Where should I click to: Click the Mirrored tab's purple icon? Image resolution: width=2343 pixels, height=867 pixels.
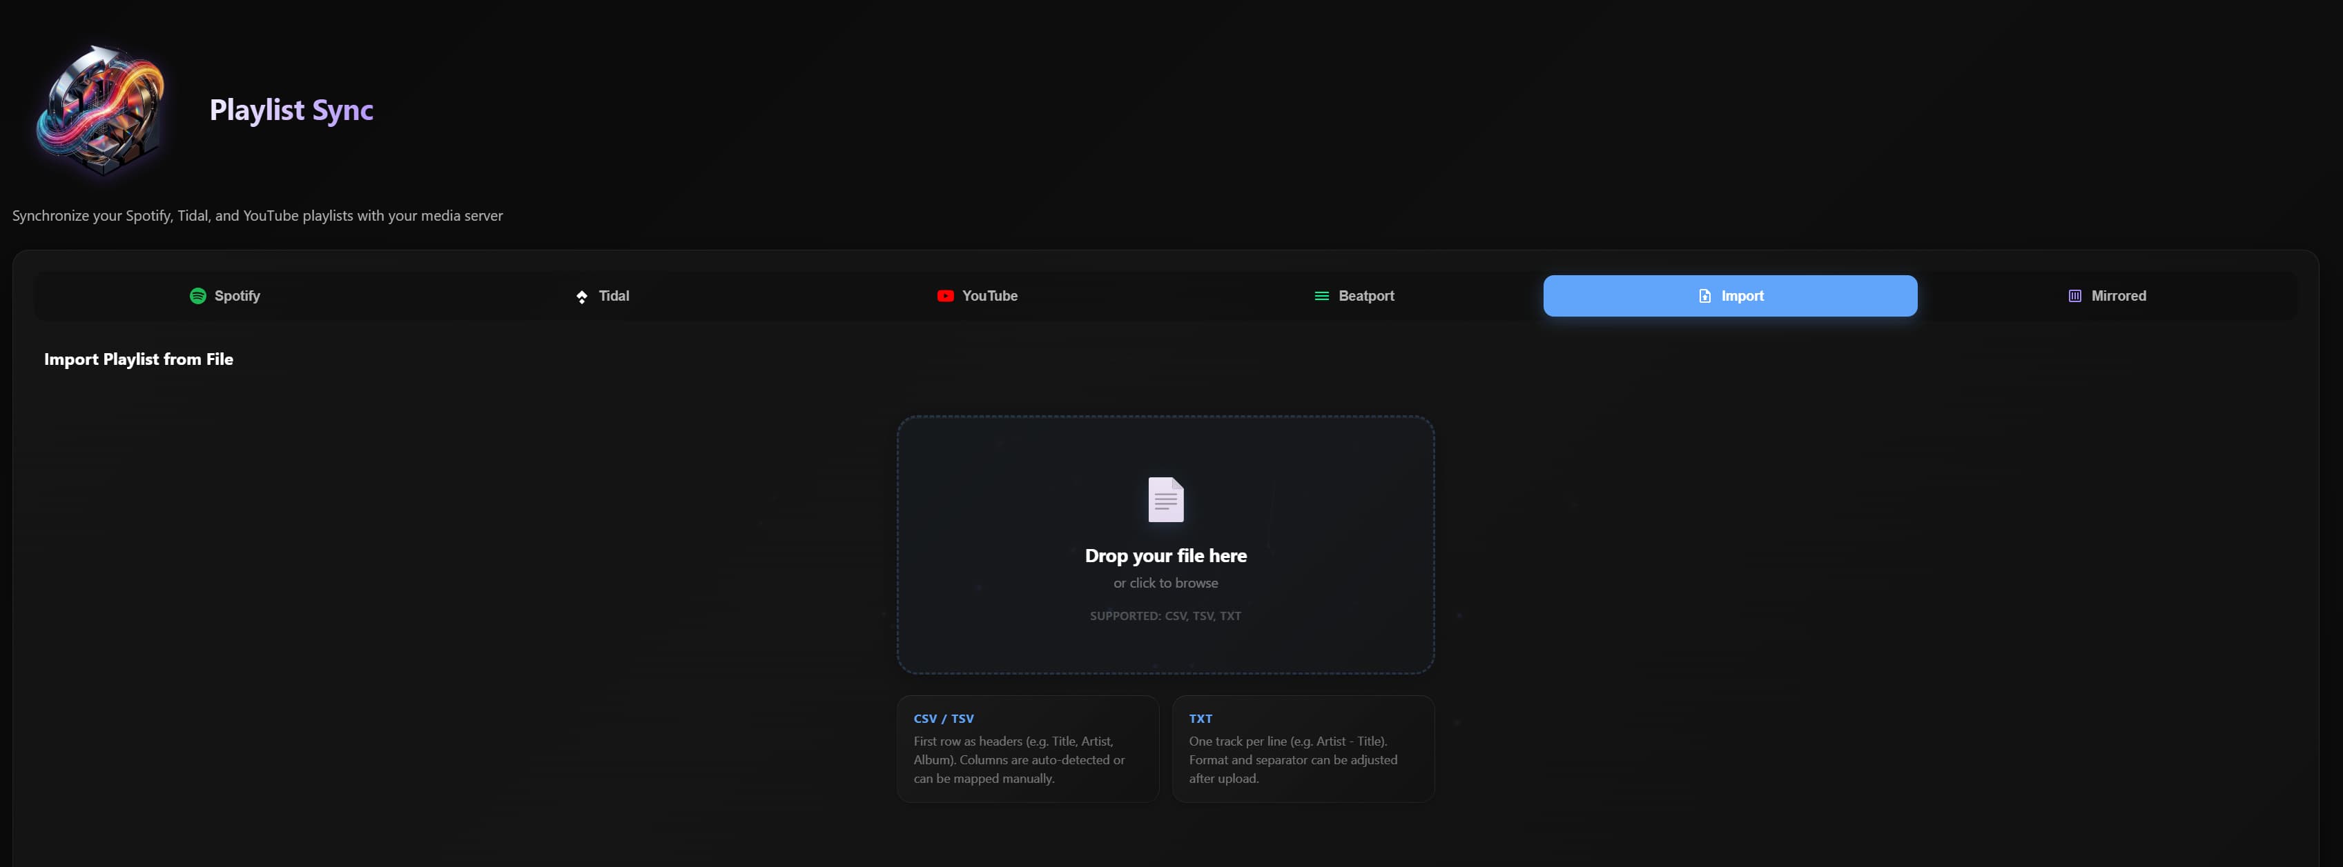point(2074,297)
